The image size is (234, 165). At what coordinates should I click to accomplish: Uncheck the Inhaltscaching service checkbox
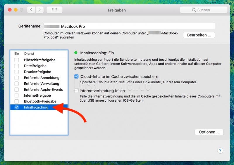coord(17,107)
